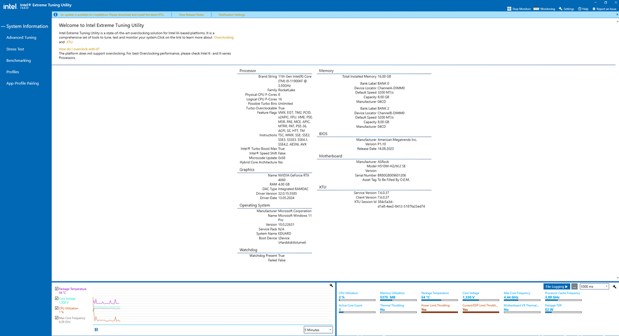Open monitor panel wrench settings

[x=614, y=286]
